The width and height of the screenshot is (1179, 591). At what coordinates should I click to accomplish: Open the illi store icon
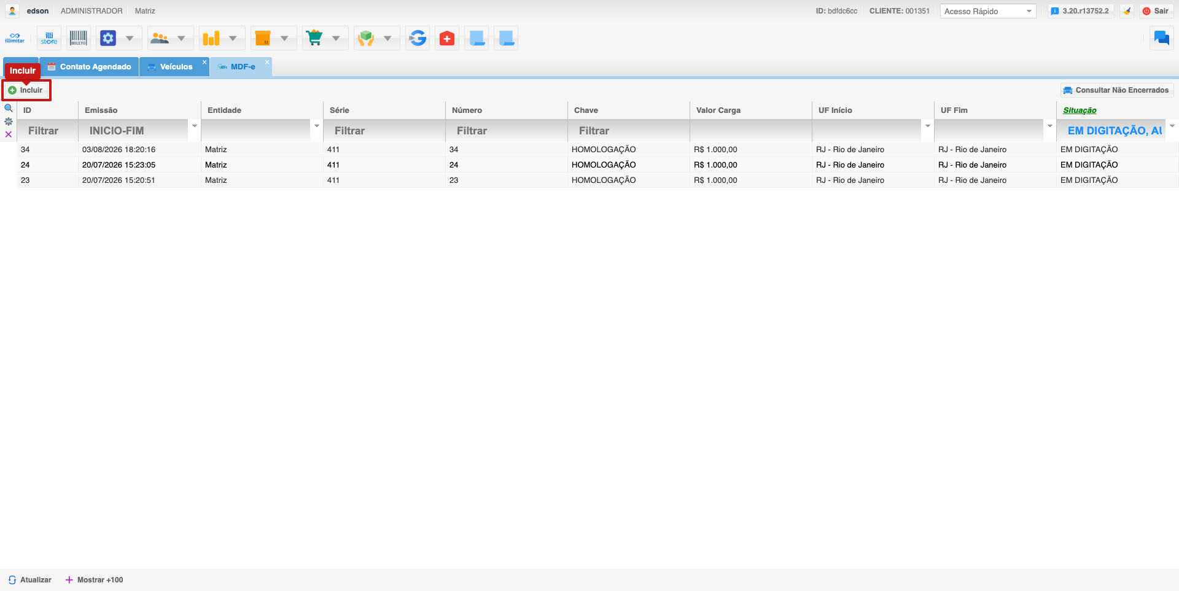point(49,38)
